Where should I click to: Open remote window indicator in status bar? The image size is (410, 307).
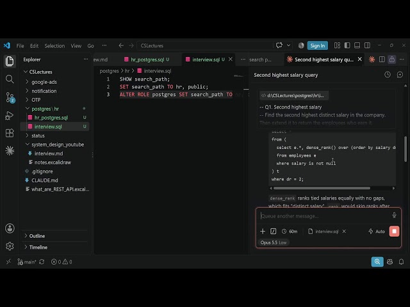[8, 262]
